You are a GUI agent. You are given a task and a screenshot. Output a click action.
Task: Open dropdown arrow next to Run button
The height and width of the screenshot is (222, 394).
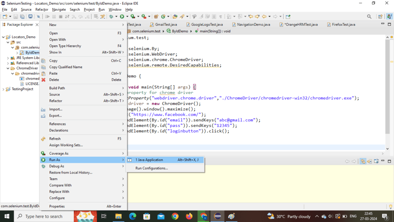(126, 17)
